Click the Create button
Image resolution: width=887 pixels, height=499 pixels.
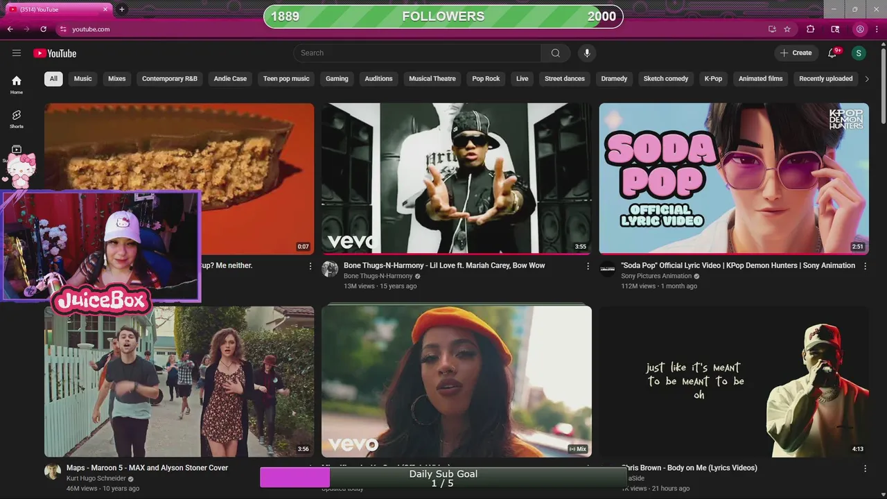tap(796, 53)
